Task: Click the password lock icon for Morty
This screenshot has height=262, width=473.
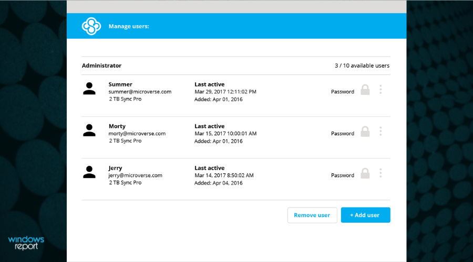Action: coord(365,132)
